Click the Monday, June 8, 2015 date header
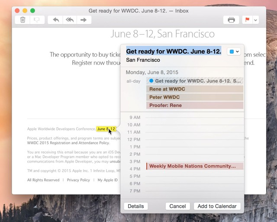Screen dimensions: 277x222 [152, 72]
